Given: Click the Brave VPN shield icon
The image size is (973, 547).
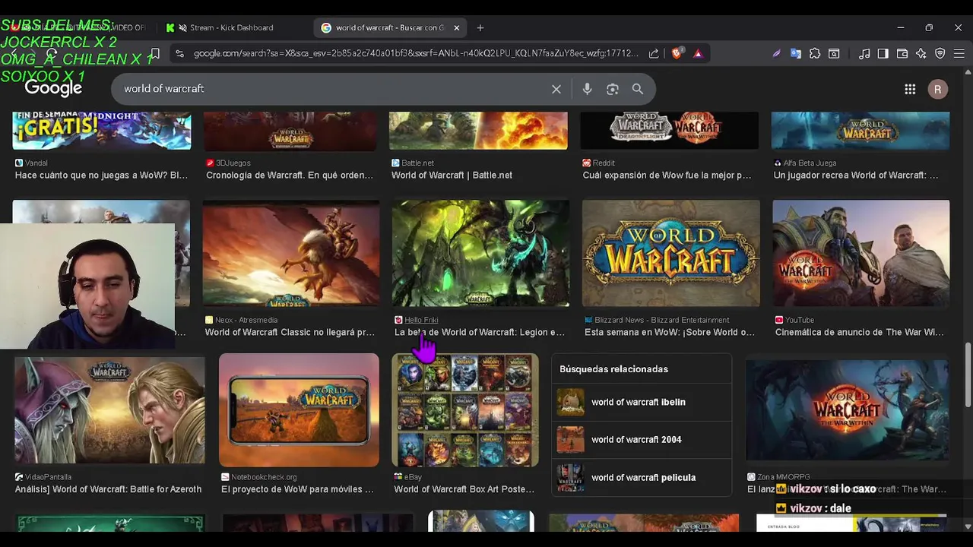Looking at the screenshot, I should (x=940, y=53).
